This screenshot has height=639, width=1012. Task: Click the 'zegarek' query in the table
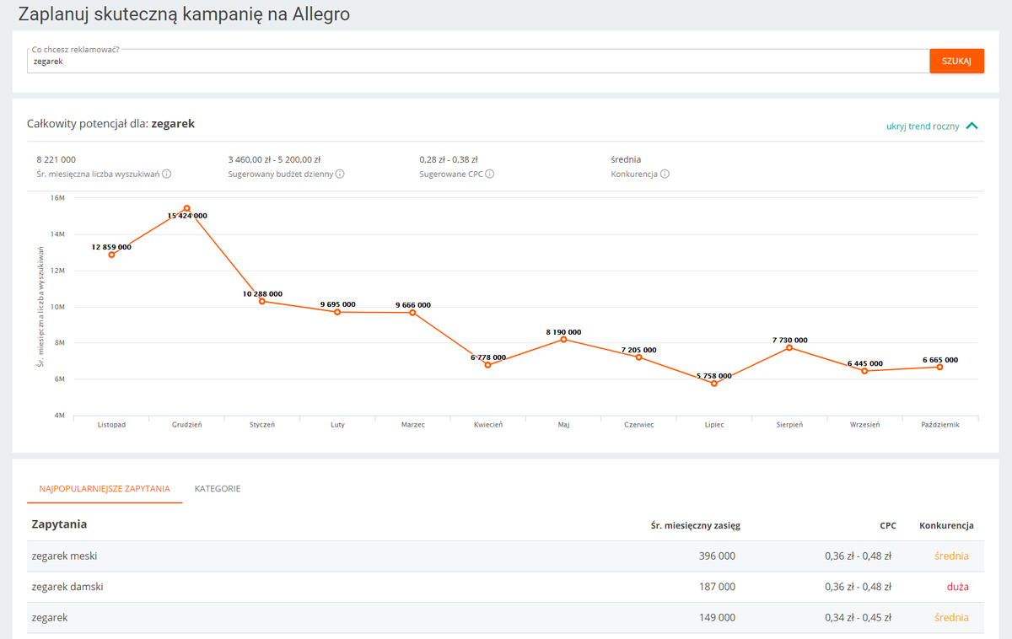(x=50, y=617)
